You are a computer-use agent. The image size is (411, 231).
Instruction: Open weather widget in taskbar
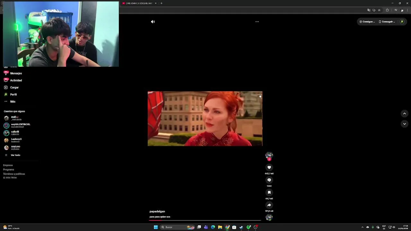point(11,227)
